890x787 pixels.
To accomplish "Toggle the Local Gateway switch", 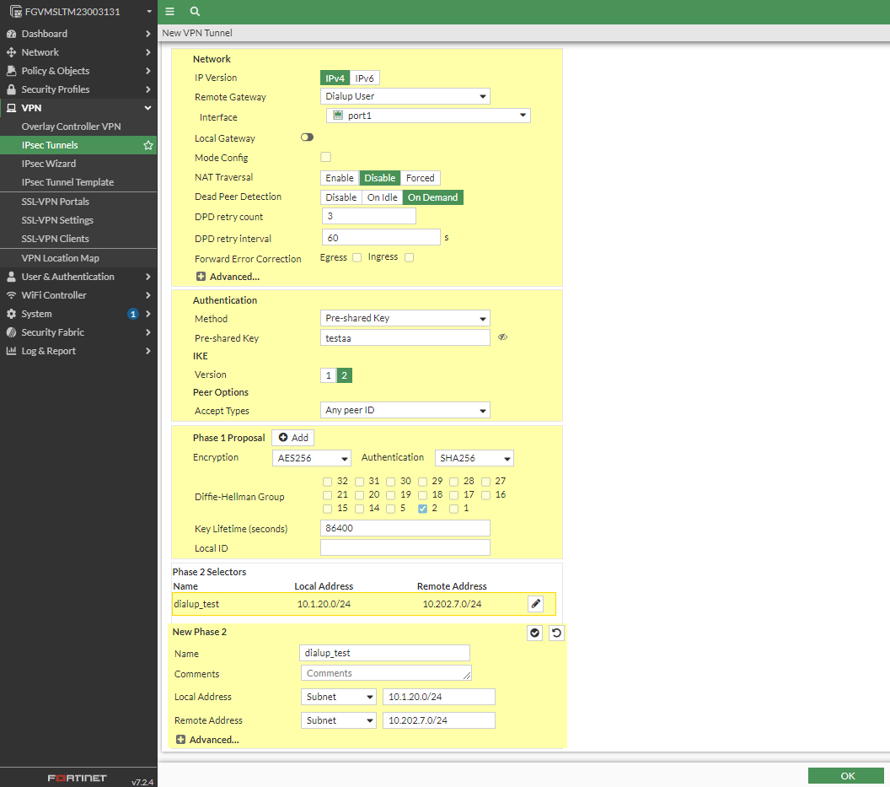I will click(x=307, y=137).
